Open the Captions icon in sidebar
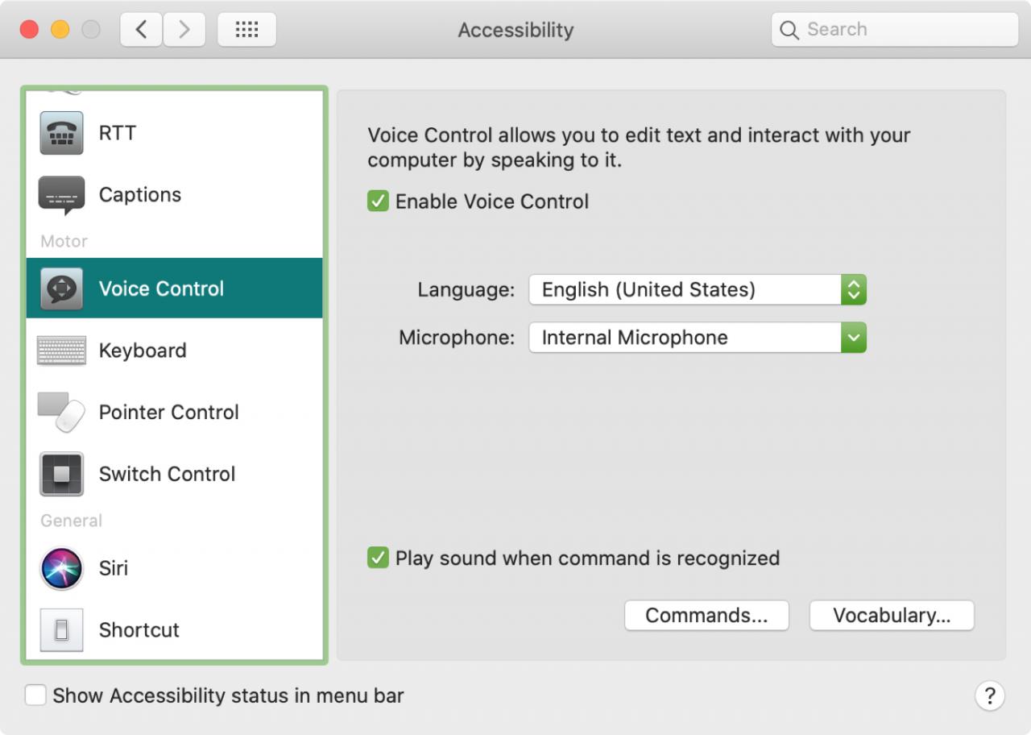The image size is (1031, 735). [x=61, y=195]
